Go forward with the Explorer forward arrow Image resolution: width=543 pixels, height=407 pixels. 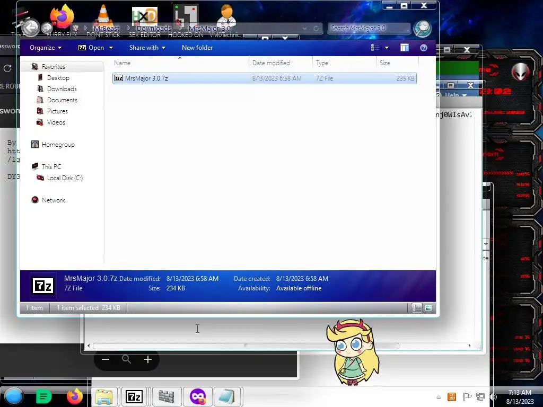pyautogui.click(x=47, y=28)
